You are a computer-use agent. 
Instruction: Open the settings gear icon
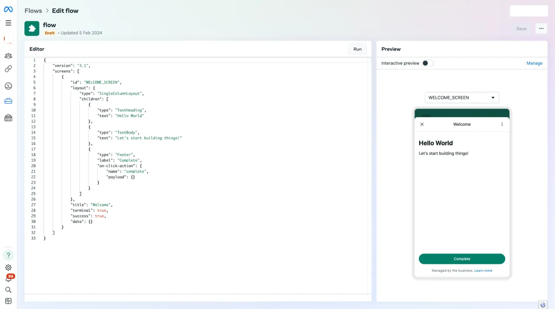pyautogui.click(x=8, y=268)
